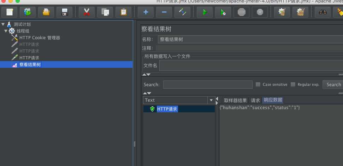Click the Stop test toolbar icon
The image size is (343, 166).
(242, 12)
